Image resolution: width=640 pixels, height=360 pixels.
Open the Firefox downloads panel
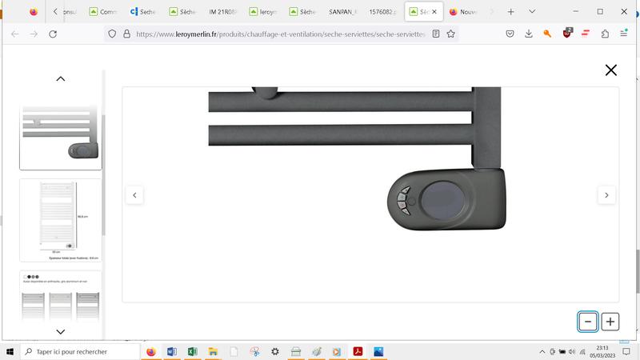click(x=529, y=34)
